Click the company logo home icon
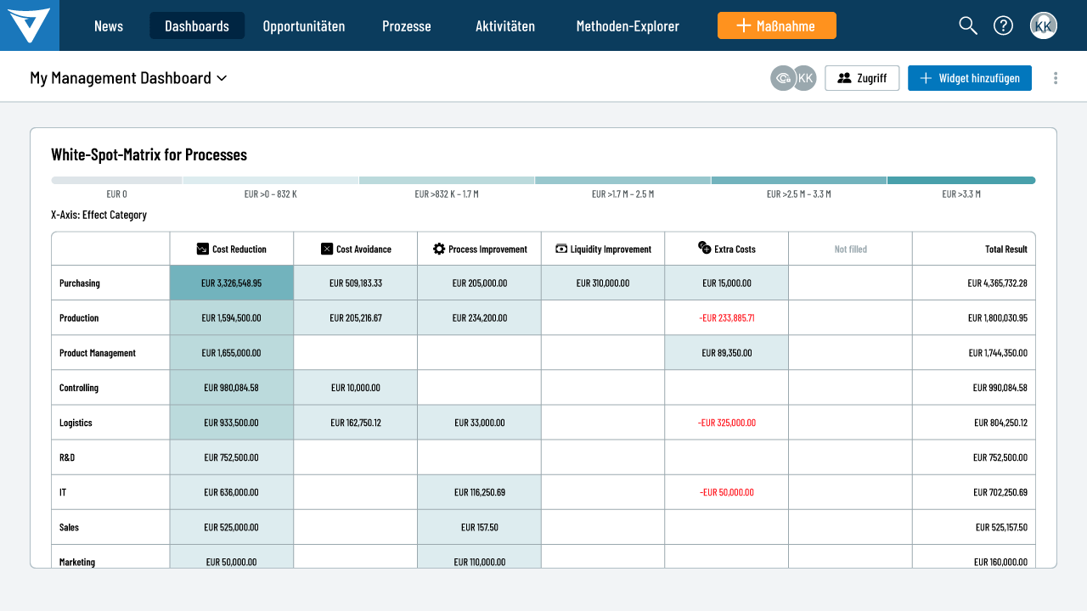This screenshot has width=1087, height=611. 29,25
